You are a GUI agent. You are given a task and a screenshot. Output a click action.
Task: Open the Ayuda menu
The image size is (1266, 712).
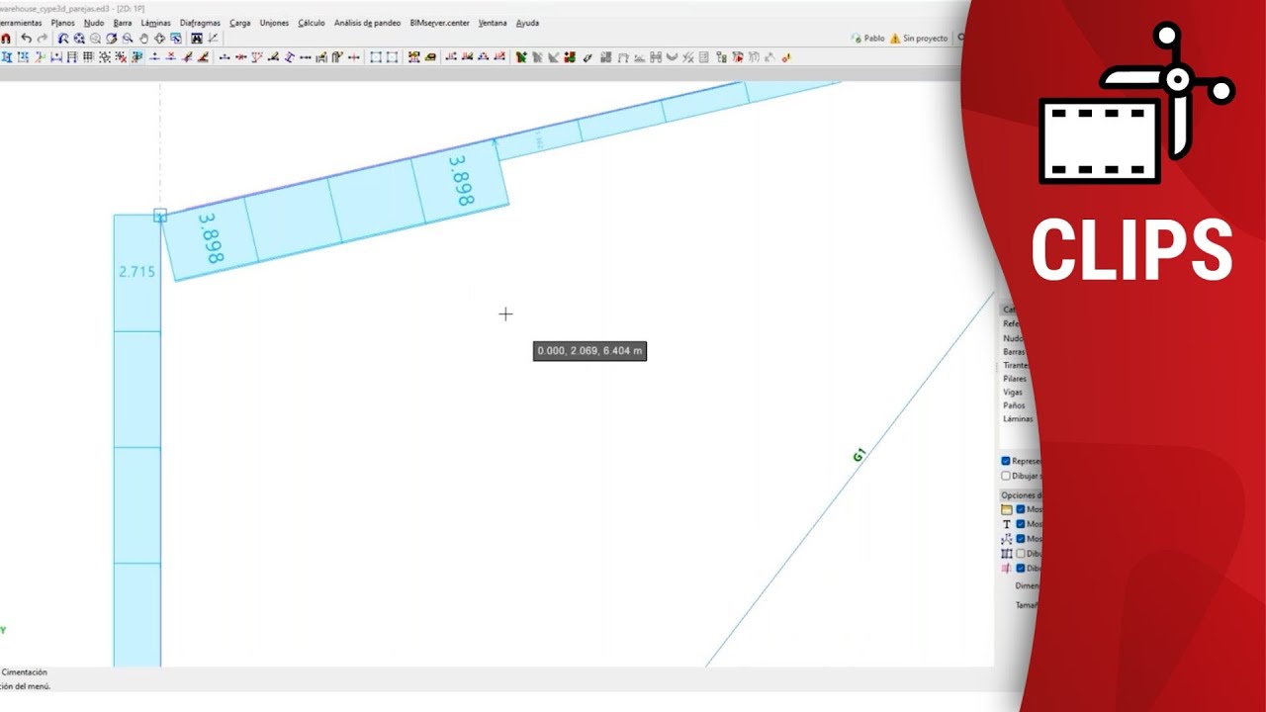[x=527, y=23]
